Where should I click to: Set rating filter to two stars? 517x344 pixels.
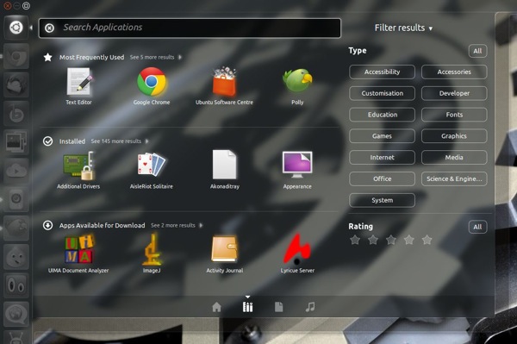point(373,240)
